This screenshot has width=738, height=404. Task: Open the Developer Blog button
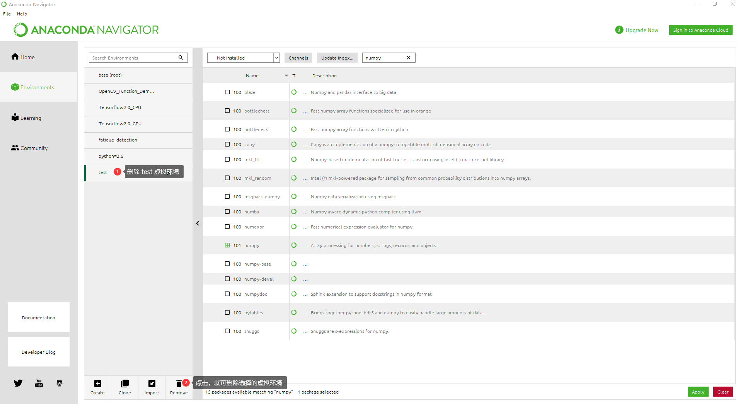click(x=39, y=352)
